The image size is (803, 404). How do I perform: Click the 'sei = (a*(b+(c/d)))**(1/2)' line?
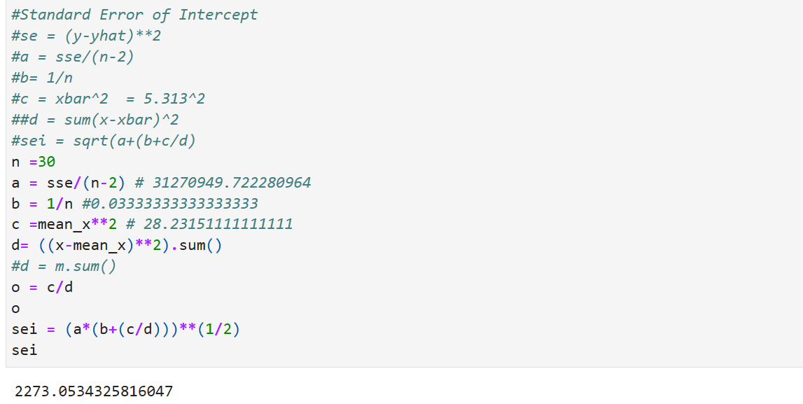(125, 329)
